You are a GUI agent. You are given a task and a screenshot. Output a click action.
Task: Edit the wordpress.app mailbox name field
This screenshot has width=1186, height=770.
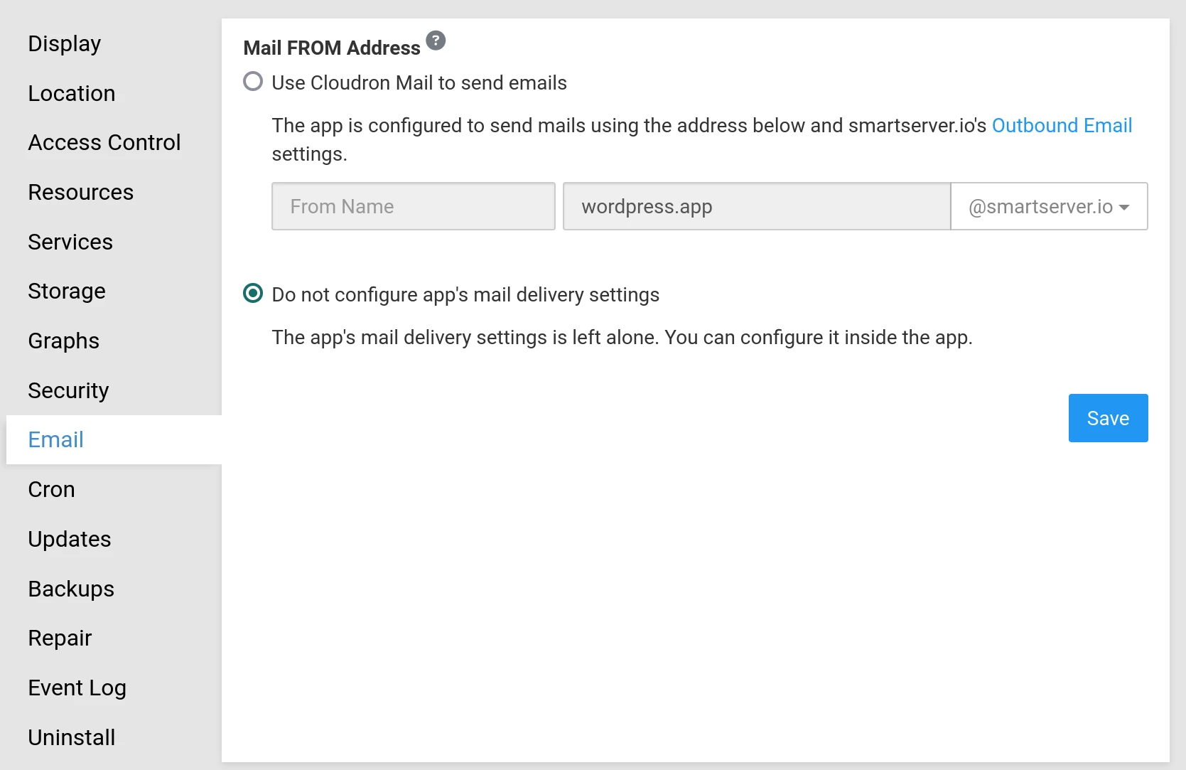[755, 206]
